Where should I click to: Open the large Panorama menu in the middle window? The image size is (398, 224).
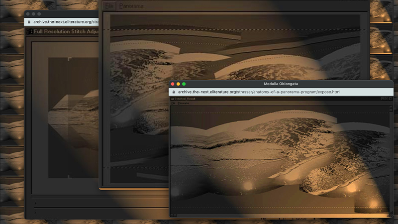click(x=131, y=6)
